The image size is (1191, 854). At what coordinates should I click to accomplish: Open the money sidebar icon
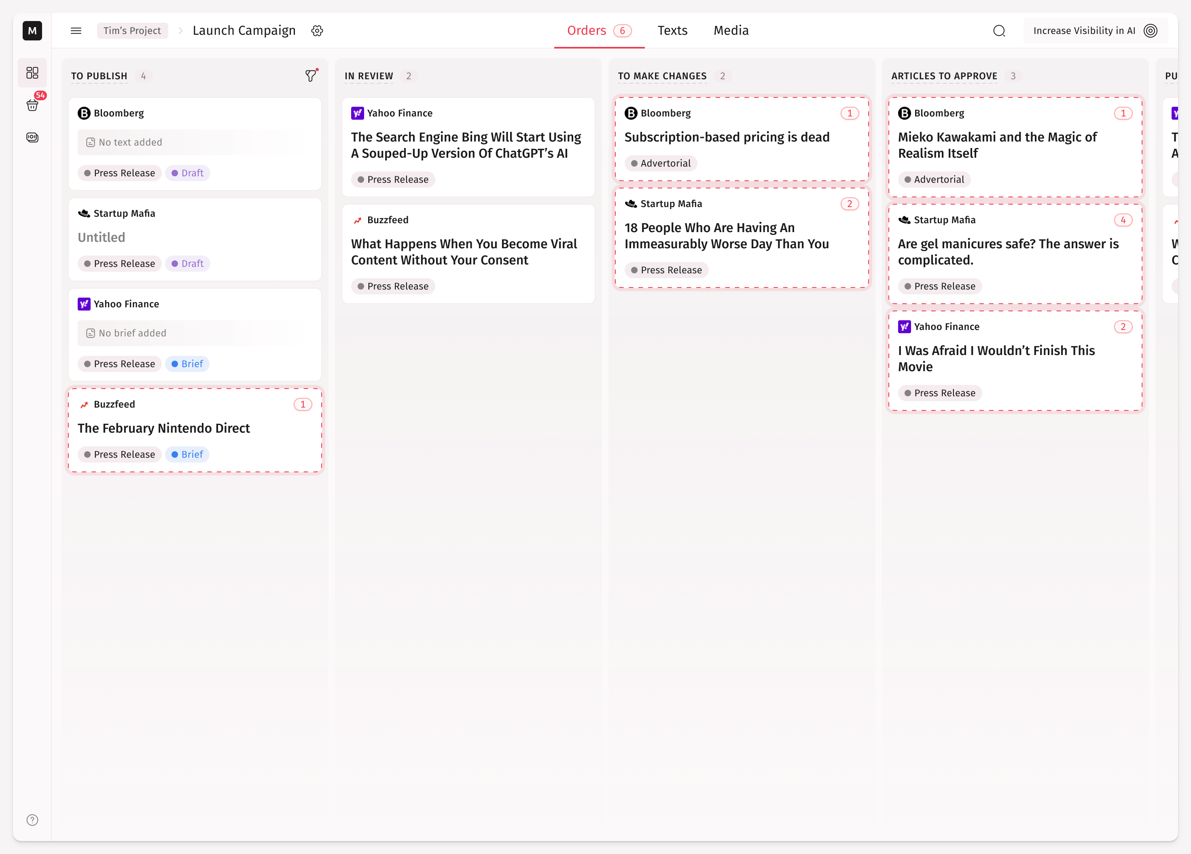32,137
